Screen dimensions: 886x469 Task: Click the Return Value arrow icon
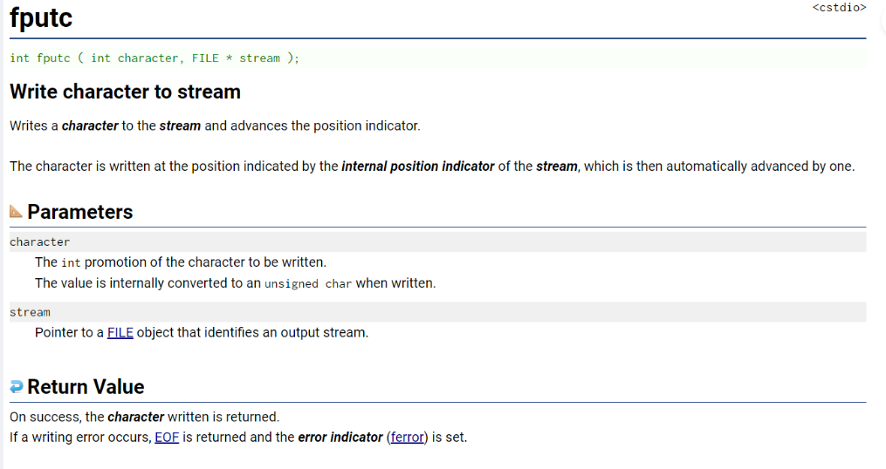coord(17,386)
